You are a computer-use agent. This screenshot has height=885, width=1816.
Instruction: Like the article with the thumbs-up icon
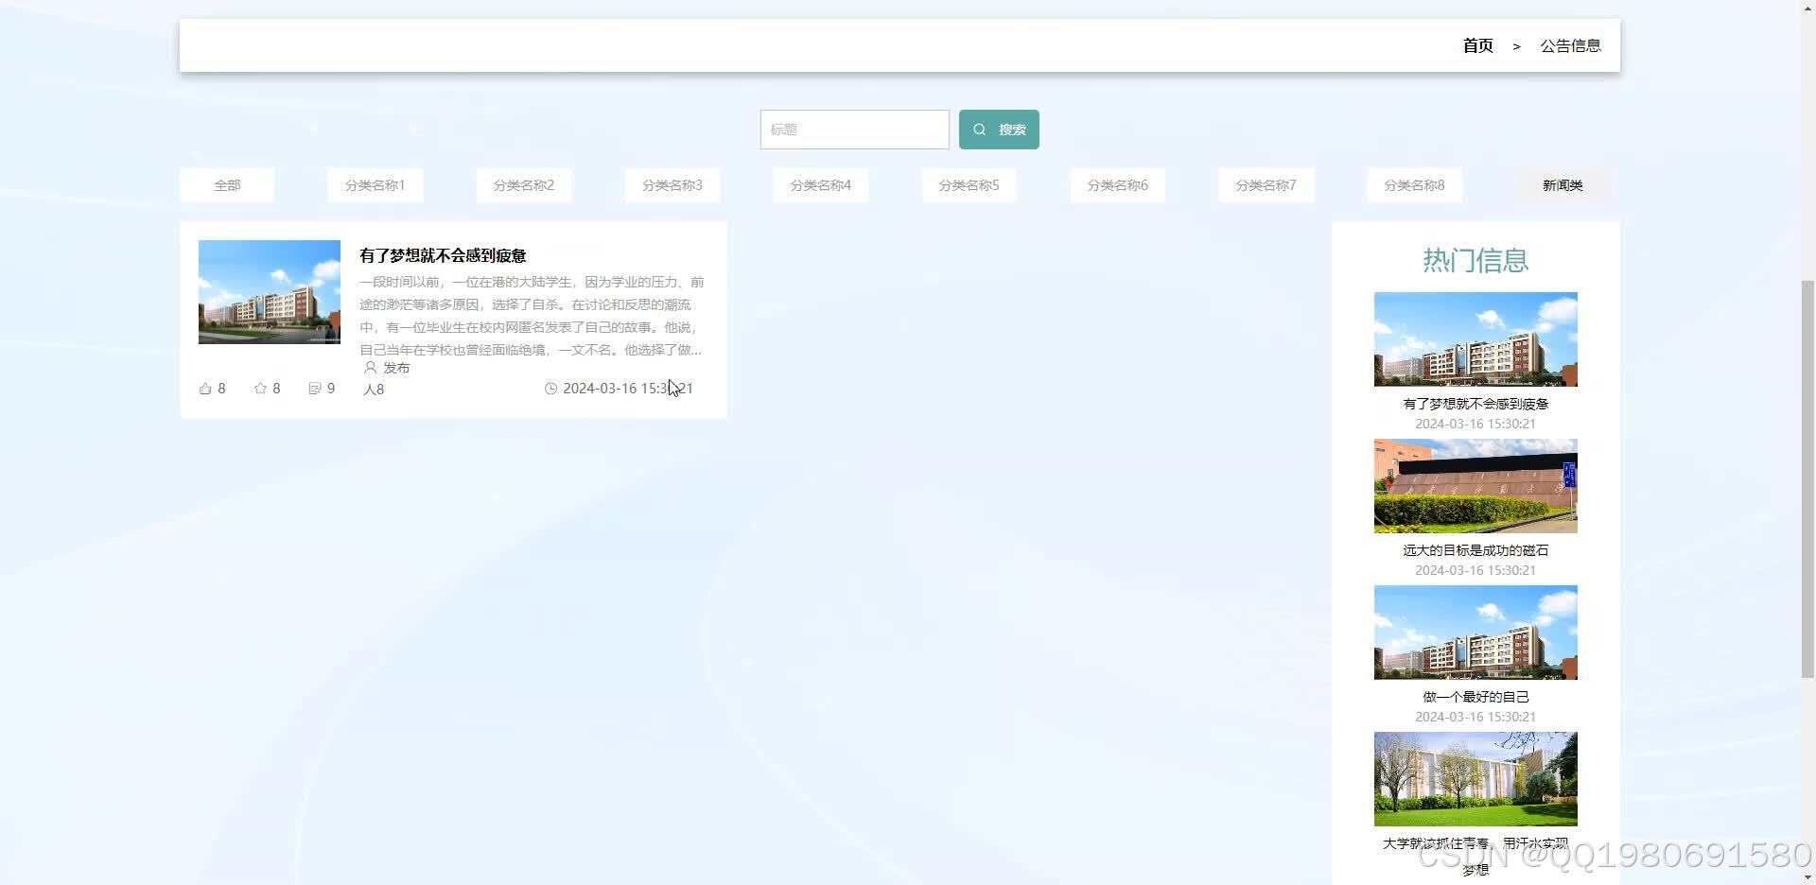point(205,388)
